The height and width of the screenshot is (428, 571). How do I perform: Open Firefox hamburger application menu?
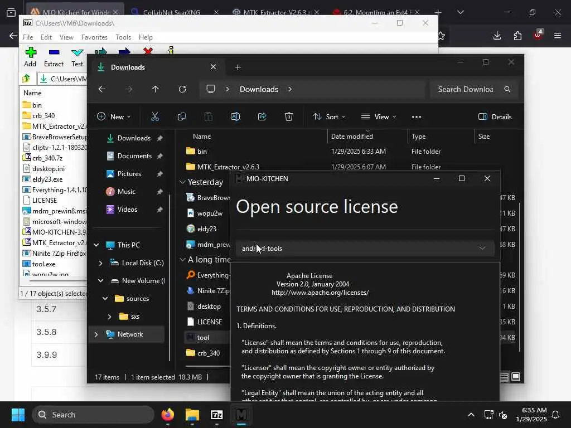click(x=558, y=36)
